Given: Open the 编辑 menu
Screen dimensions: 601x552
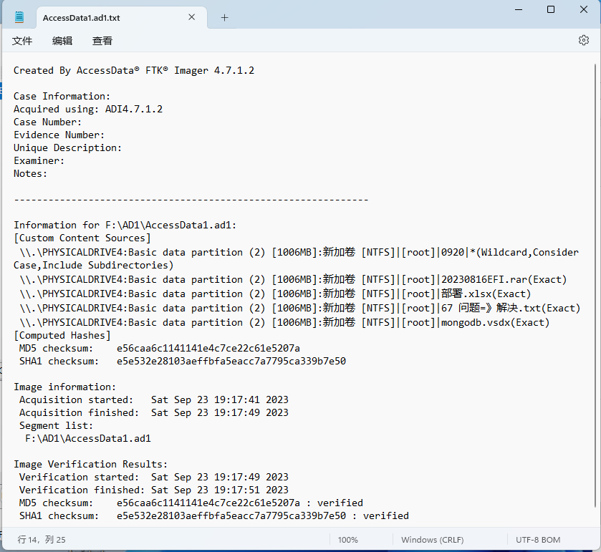Looking at the screenshot, I should 62,41.
